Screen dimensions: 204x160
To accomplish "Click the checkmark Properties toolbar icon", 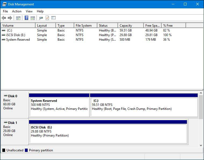I will pos(47,18).
